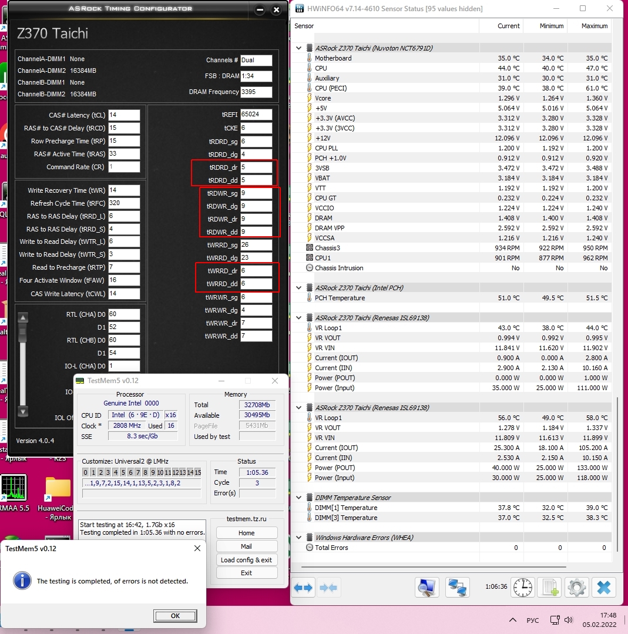Click thread box 15 in TestMem5 Customize panel
Image resolution: width=628 pixels, height=634 pixels.
tap(198, 472)
